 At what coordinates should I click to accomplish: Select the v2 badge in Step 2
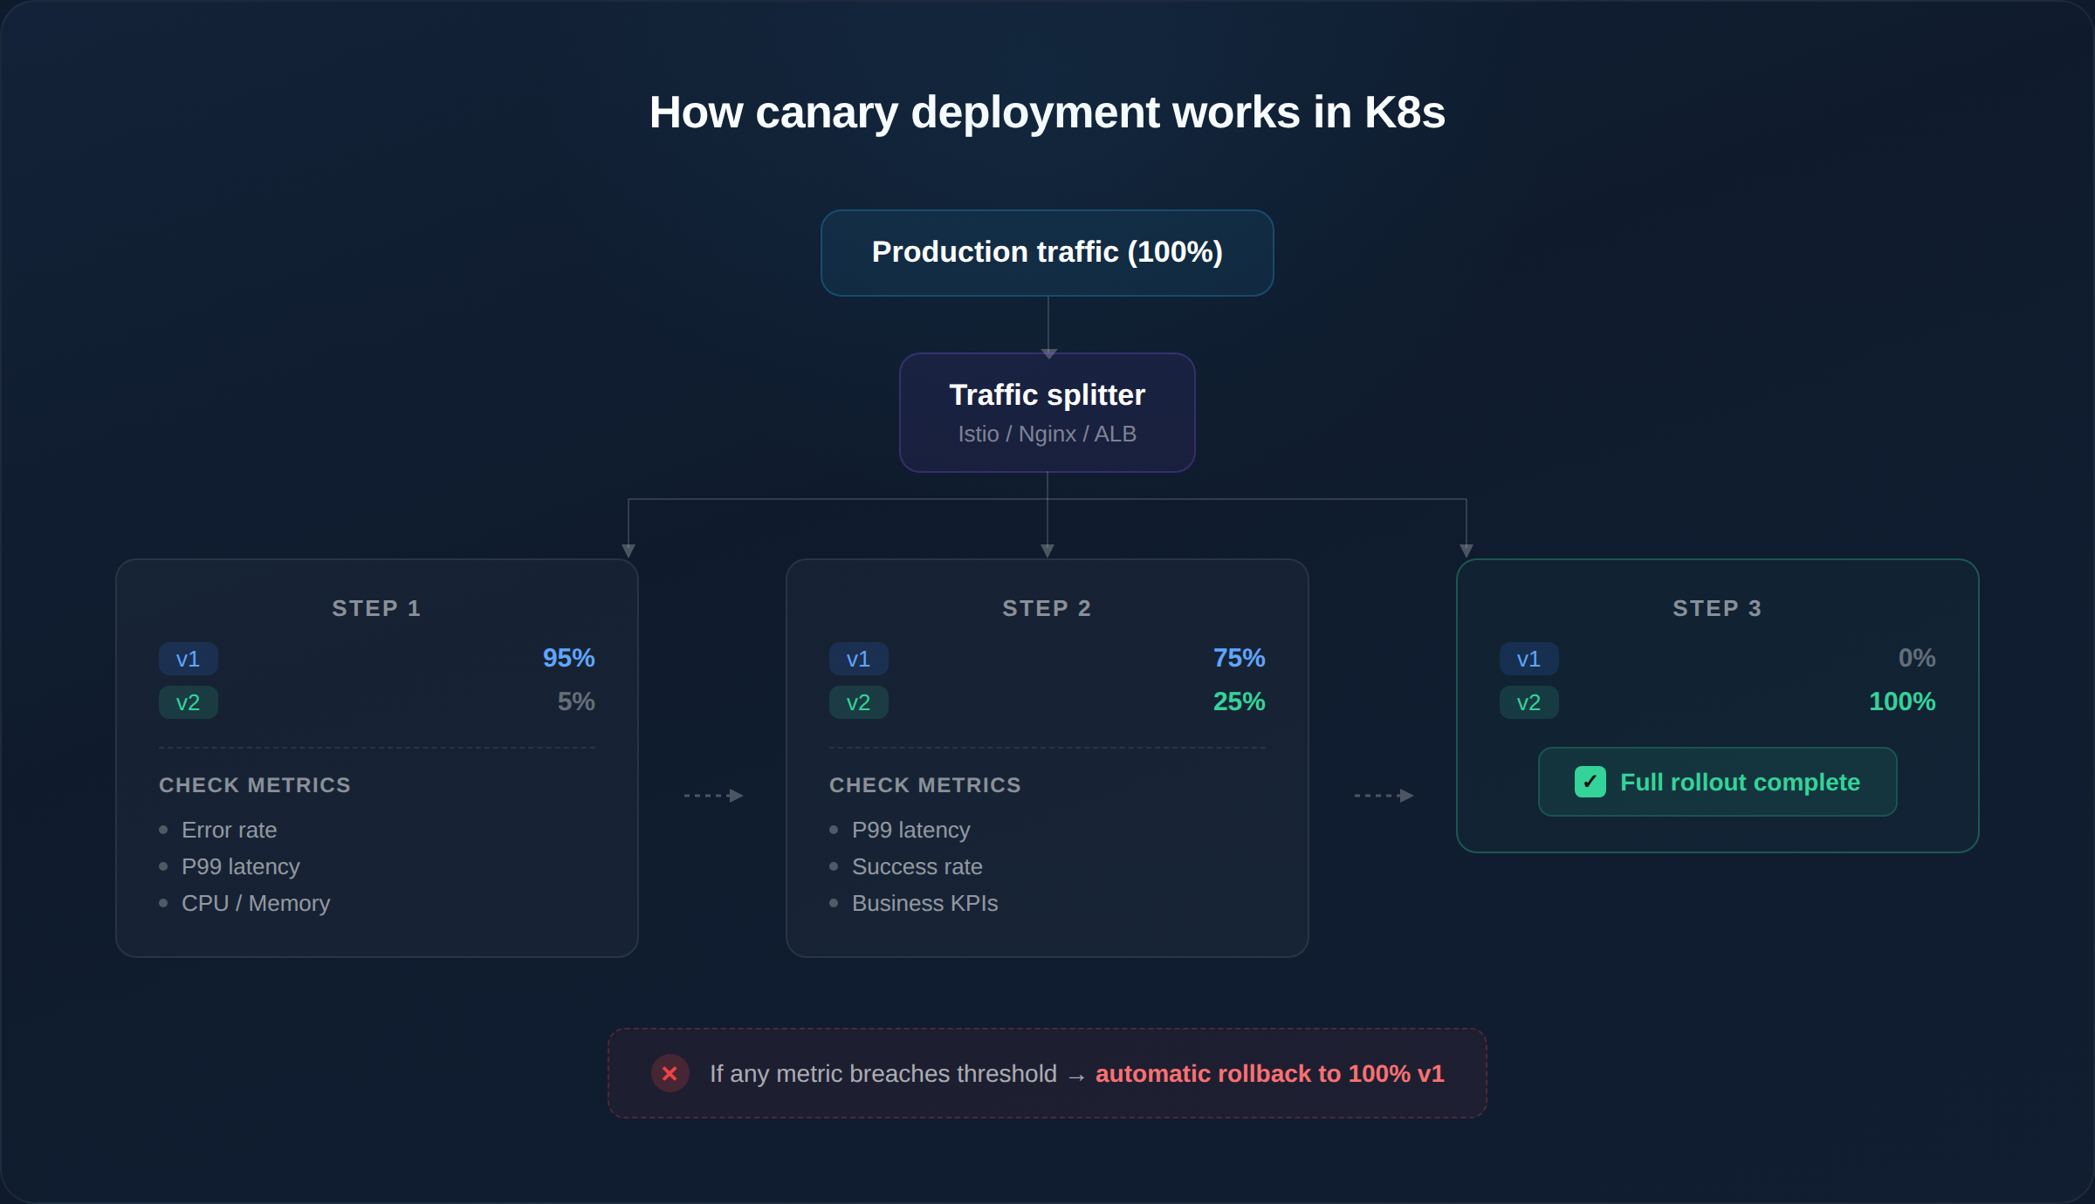click(858, 701)
